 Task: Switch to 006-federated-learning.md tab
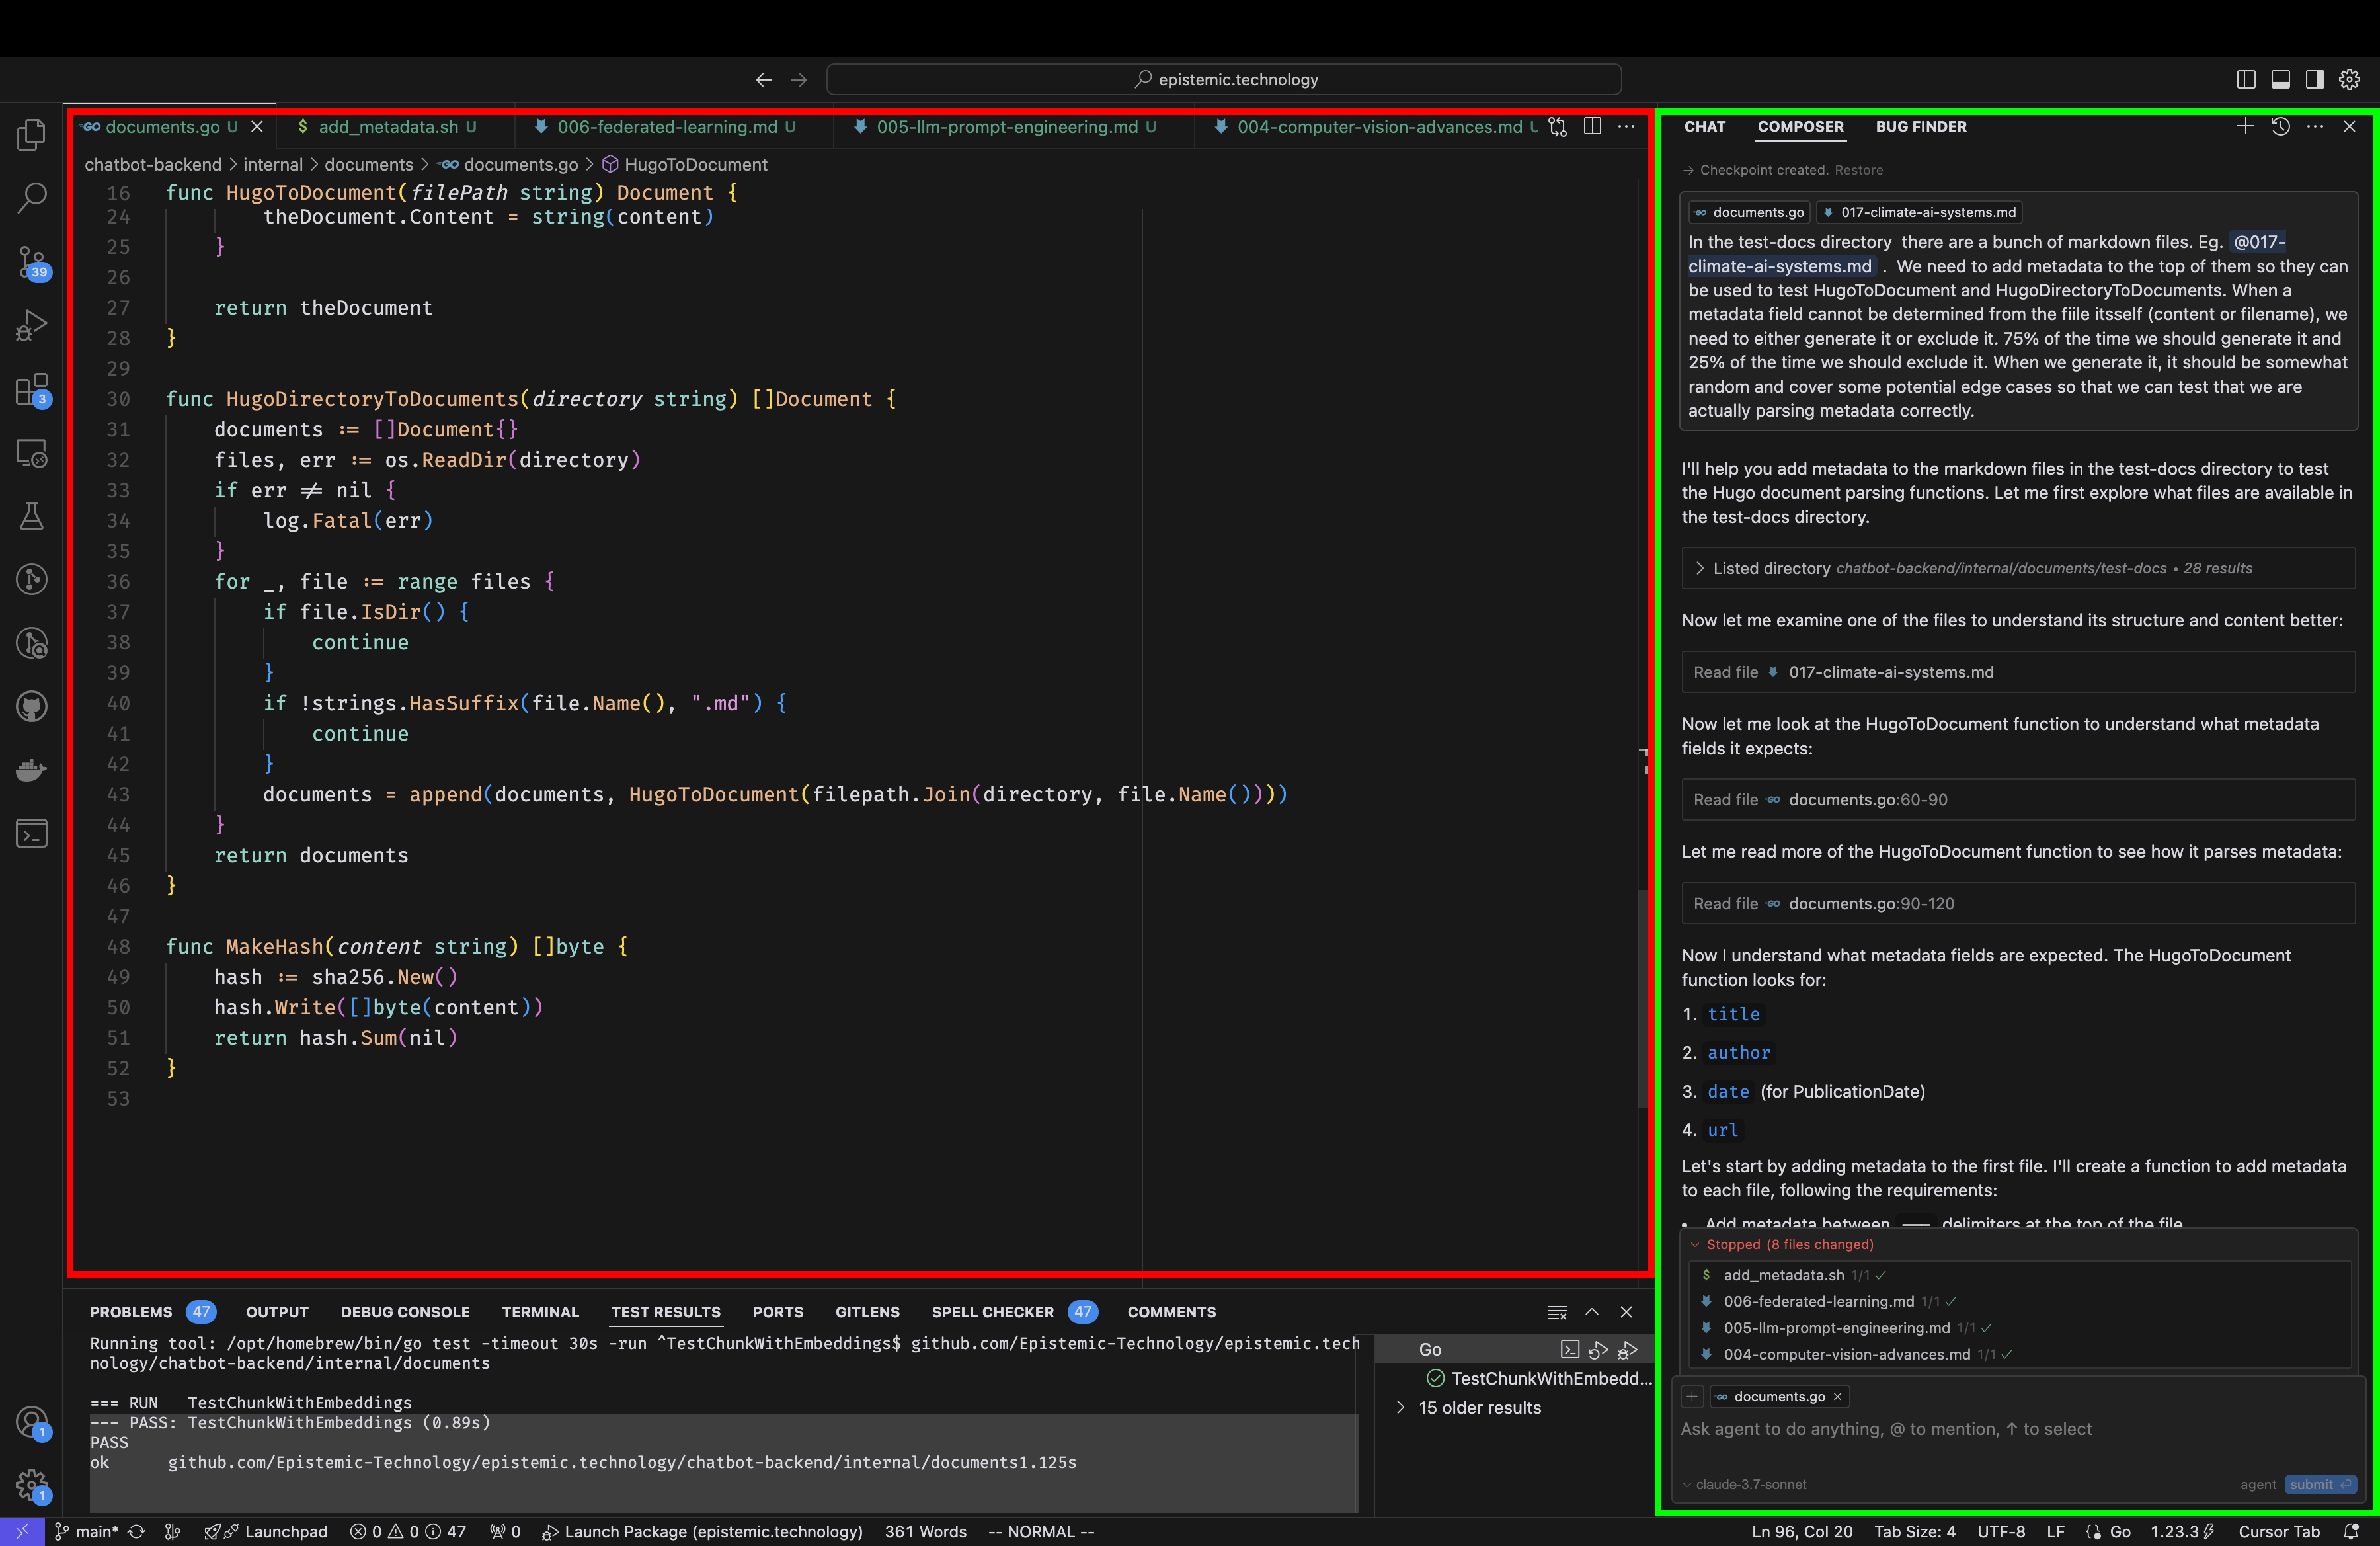click(666, 127)
